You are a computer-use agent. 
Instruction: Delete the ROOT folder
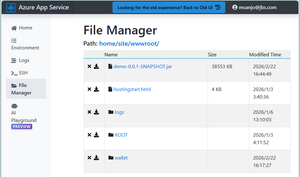(89, 135)
